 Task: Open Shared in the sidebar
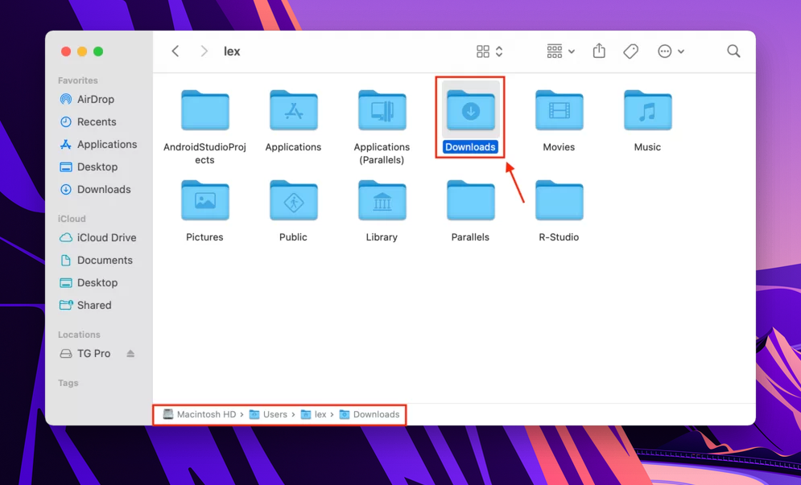(x=85, y=305)
